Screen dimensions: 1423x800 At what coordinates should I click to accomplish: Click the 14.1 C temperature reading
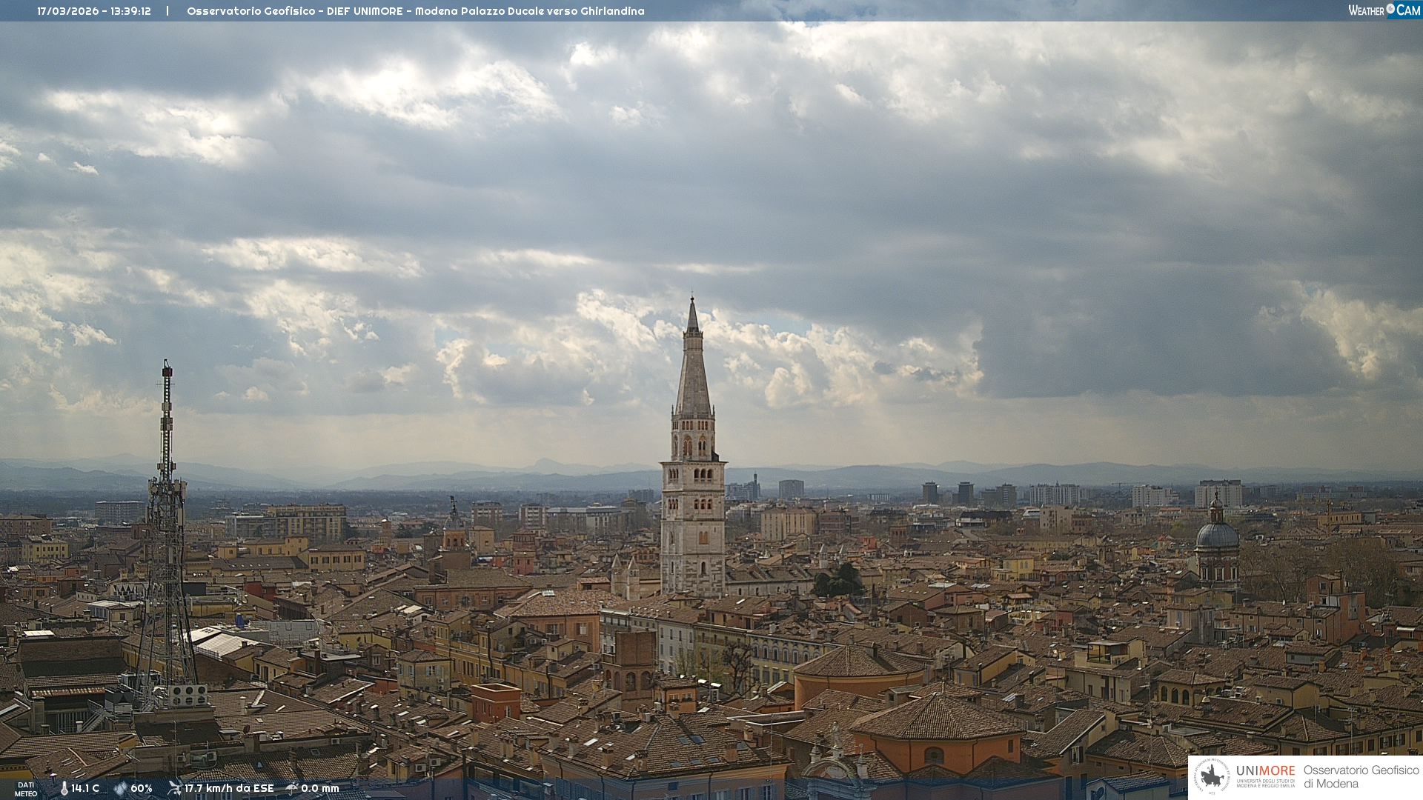pyautogui.click(x=85, y=788)
